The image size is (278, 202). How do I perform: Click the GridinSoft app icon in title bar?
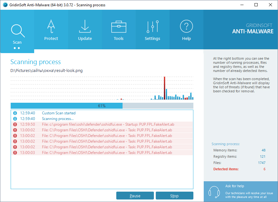pos(5,5)
